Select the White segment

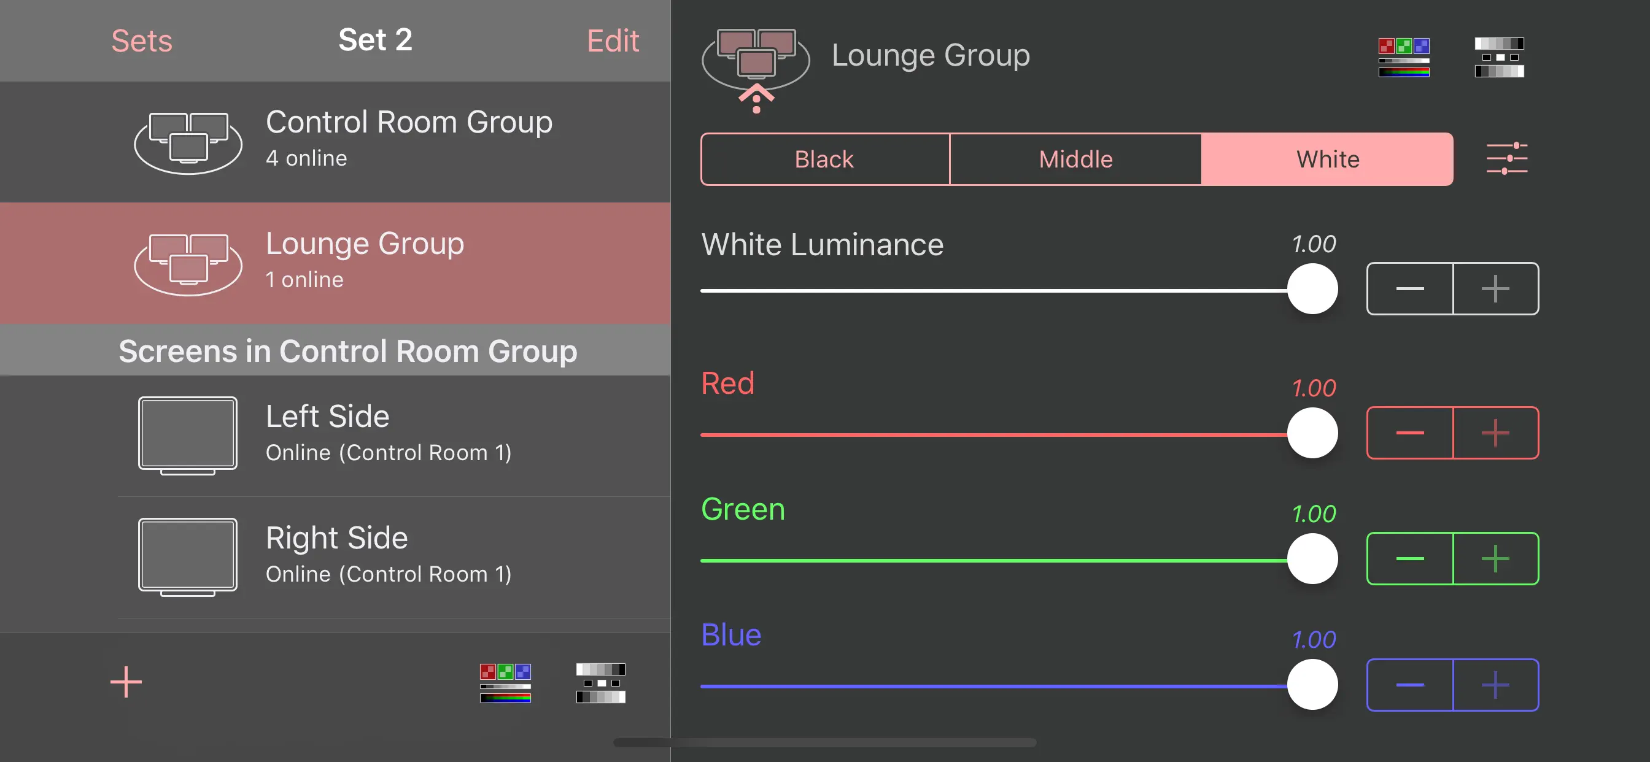point(1327,160)
